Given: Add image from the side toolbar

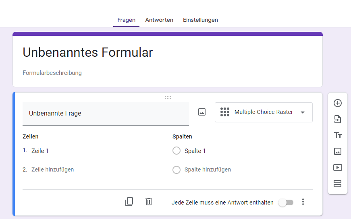Looking at the screenshot, I should [x=338, y=151].
